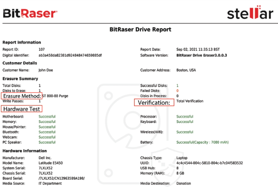Select the System Serial value '7LXLX52'
The height and width of the screenshot is (187, 278).
[x=45, y=168]
